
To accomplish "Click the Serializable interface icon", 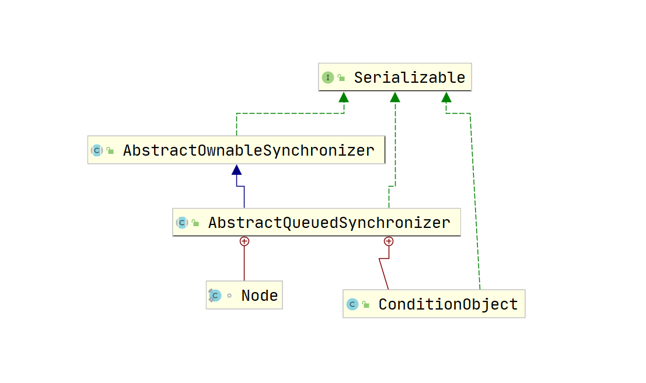I will pos(328,78).
